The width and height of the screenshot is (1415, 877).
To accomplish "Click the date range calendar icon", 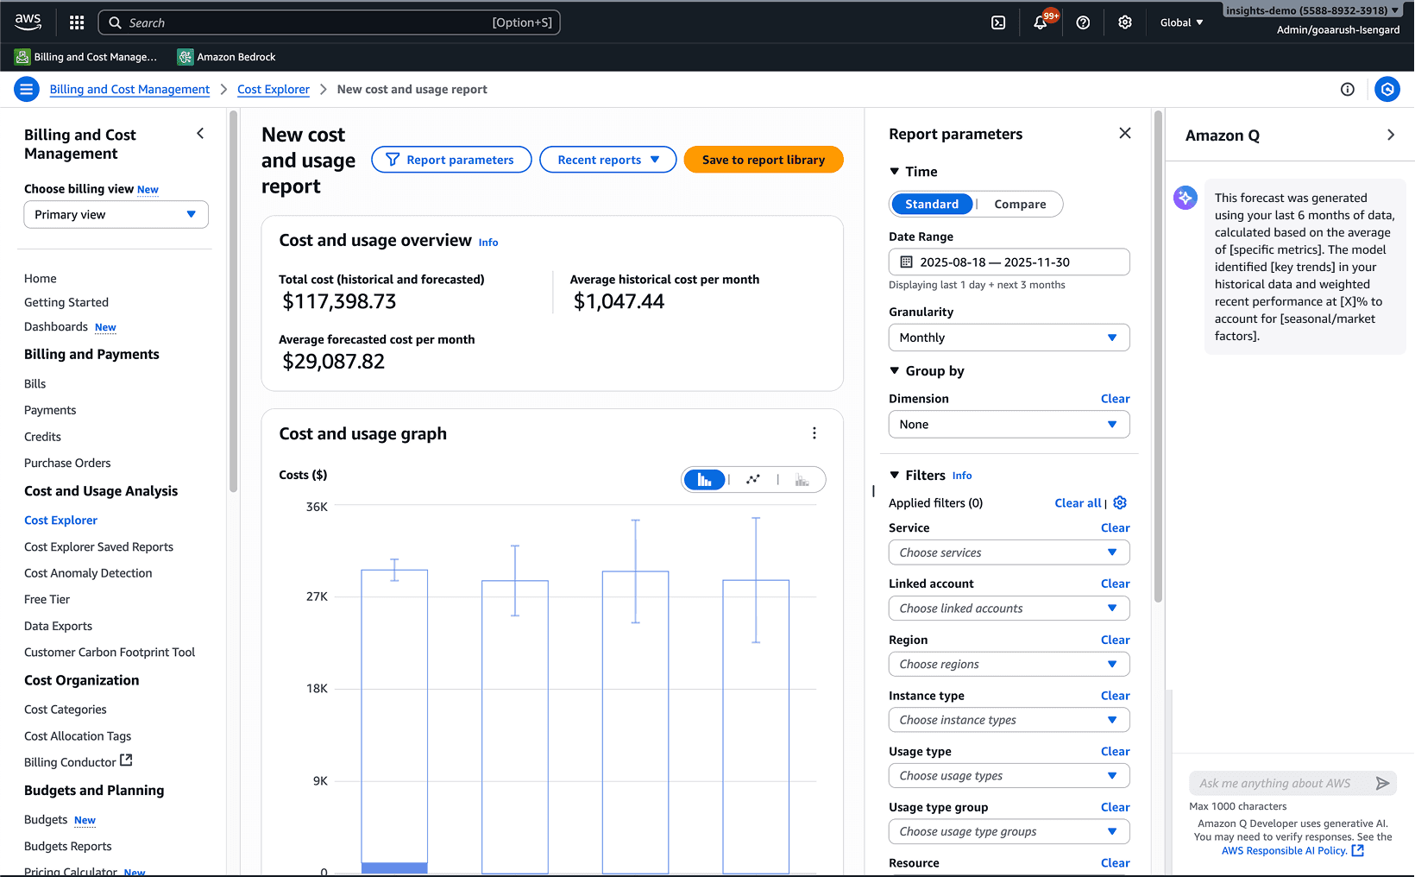I will tap(907, 262).
